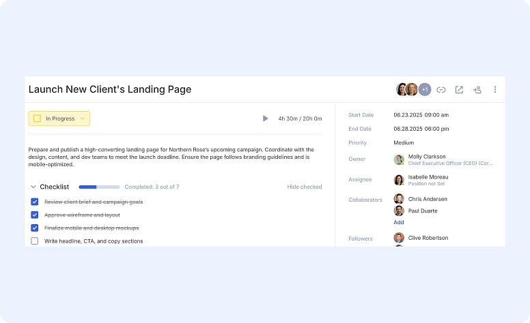This screenshot has width=530, height=323.
Task: Open task in new window icon
Action: click(x=459, y=89)
